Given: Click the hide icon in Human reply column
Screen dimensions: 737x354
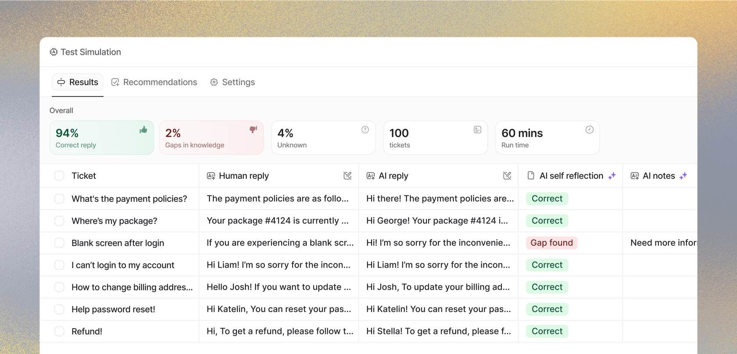Looking at the screenshot, I should point(347,176).
